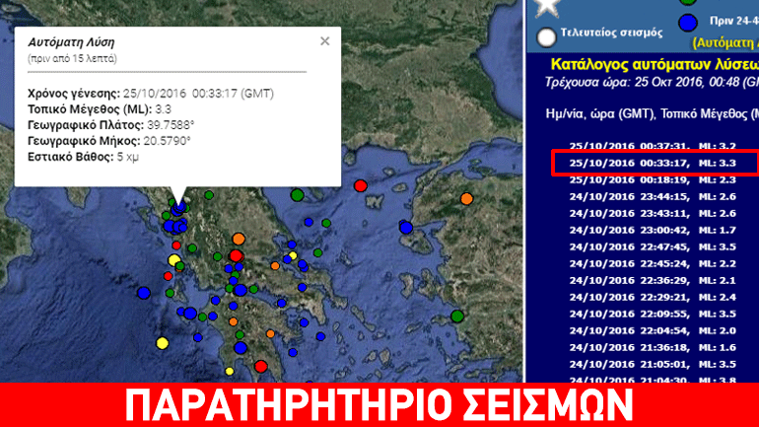Click the small yellow marker at the southwest Peloponnese tip
Screen dimensions: 759x427
(230, 372)
